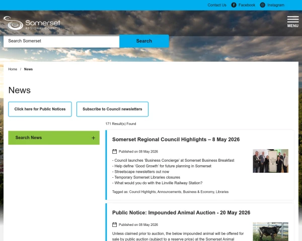This screenshot has width=302, height=241.
Task: Open the Contact Us link
Action: pyautogui.click(x=217, y=5)
